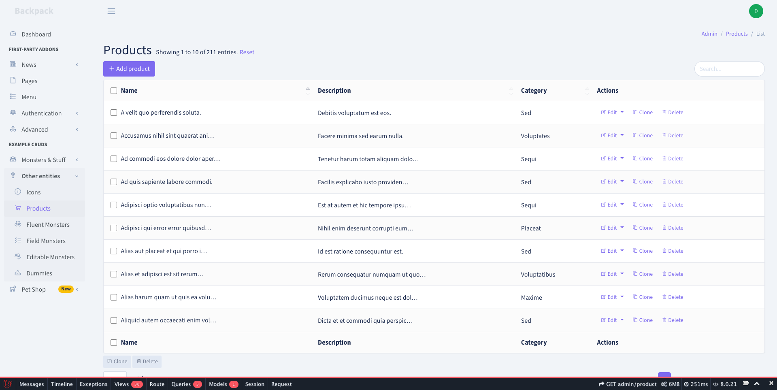Click the Dashboard icon in sidebar
Screen dimensions: 777x390
(13, 34)
